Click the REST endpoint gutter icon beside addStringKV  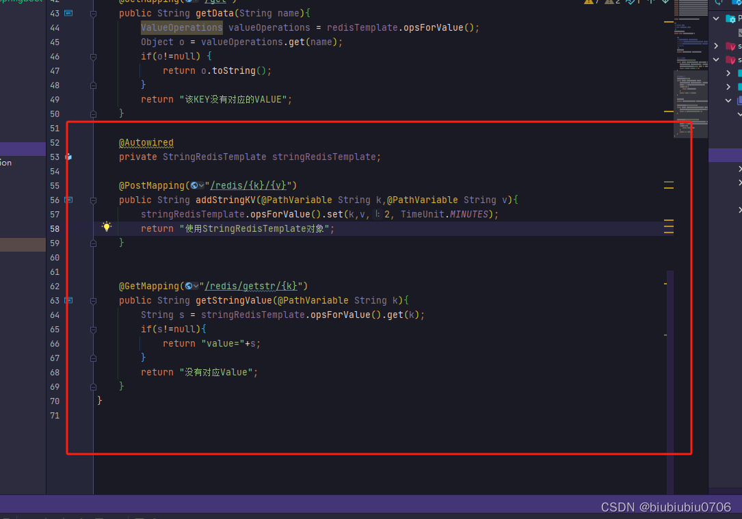click(68, 200)
